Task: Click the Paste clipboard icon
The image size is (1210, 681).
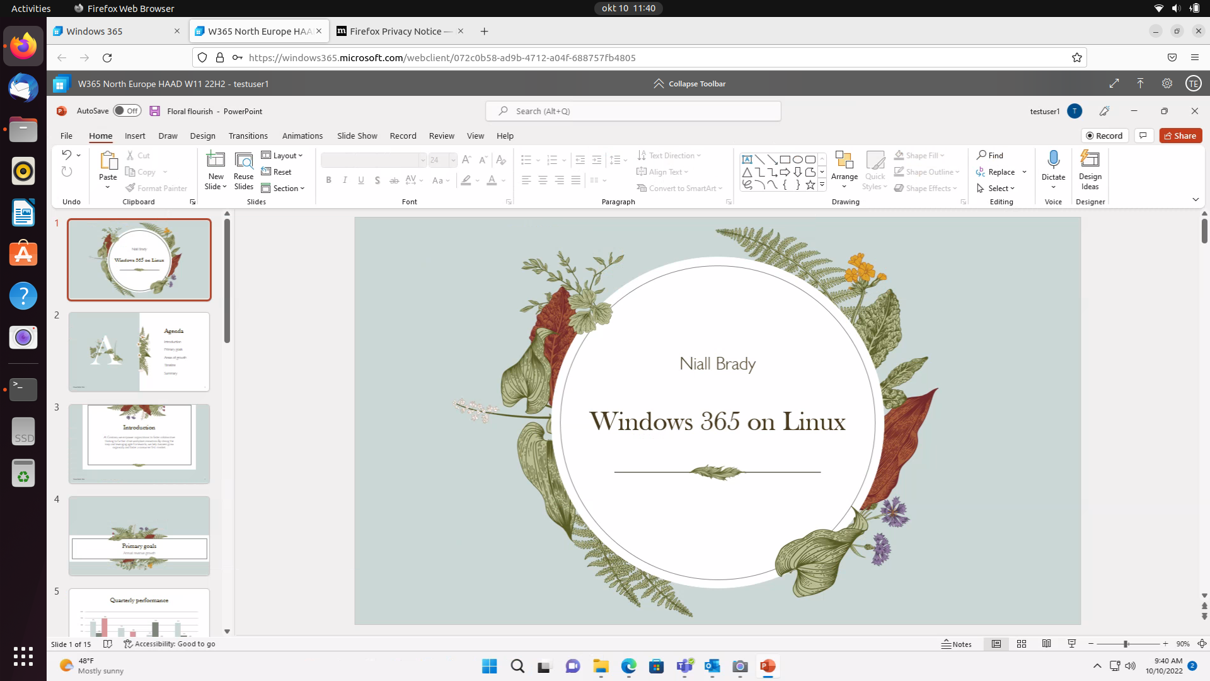Action: click(108, 161)
